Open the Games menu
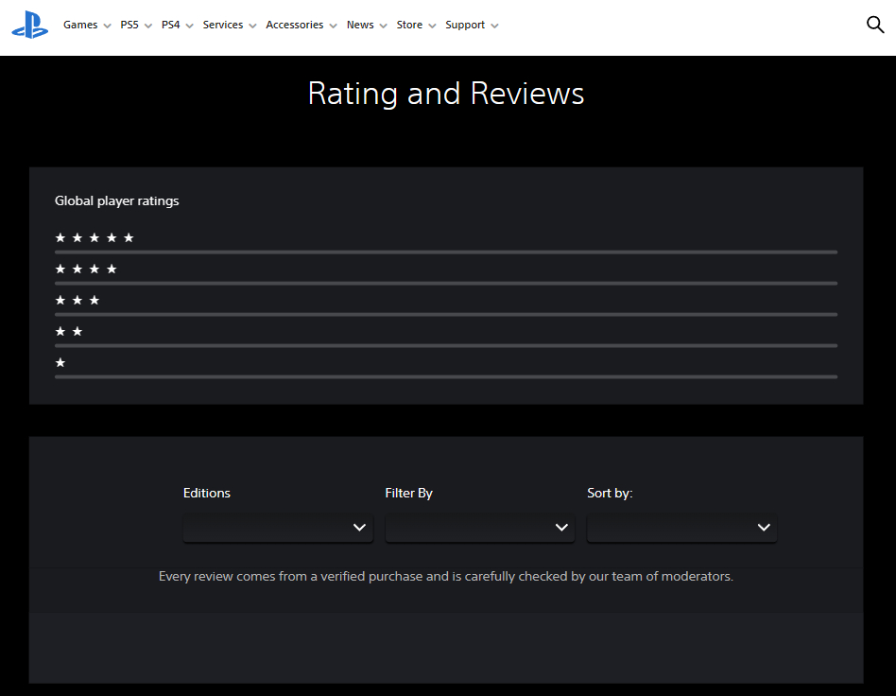 87,25
